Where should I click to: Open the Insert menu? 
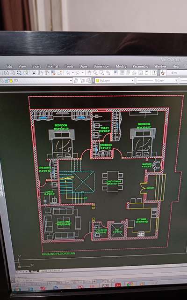pyautogui.click(x=36, y=66)
